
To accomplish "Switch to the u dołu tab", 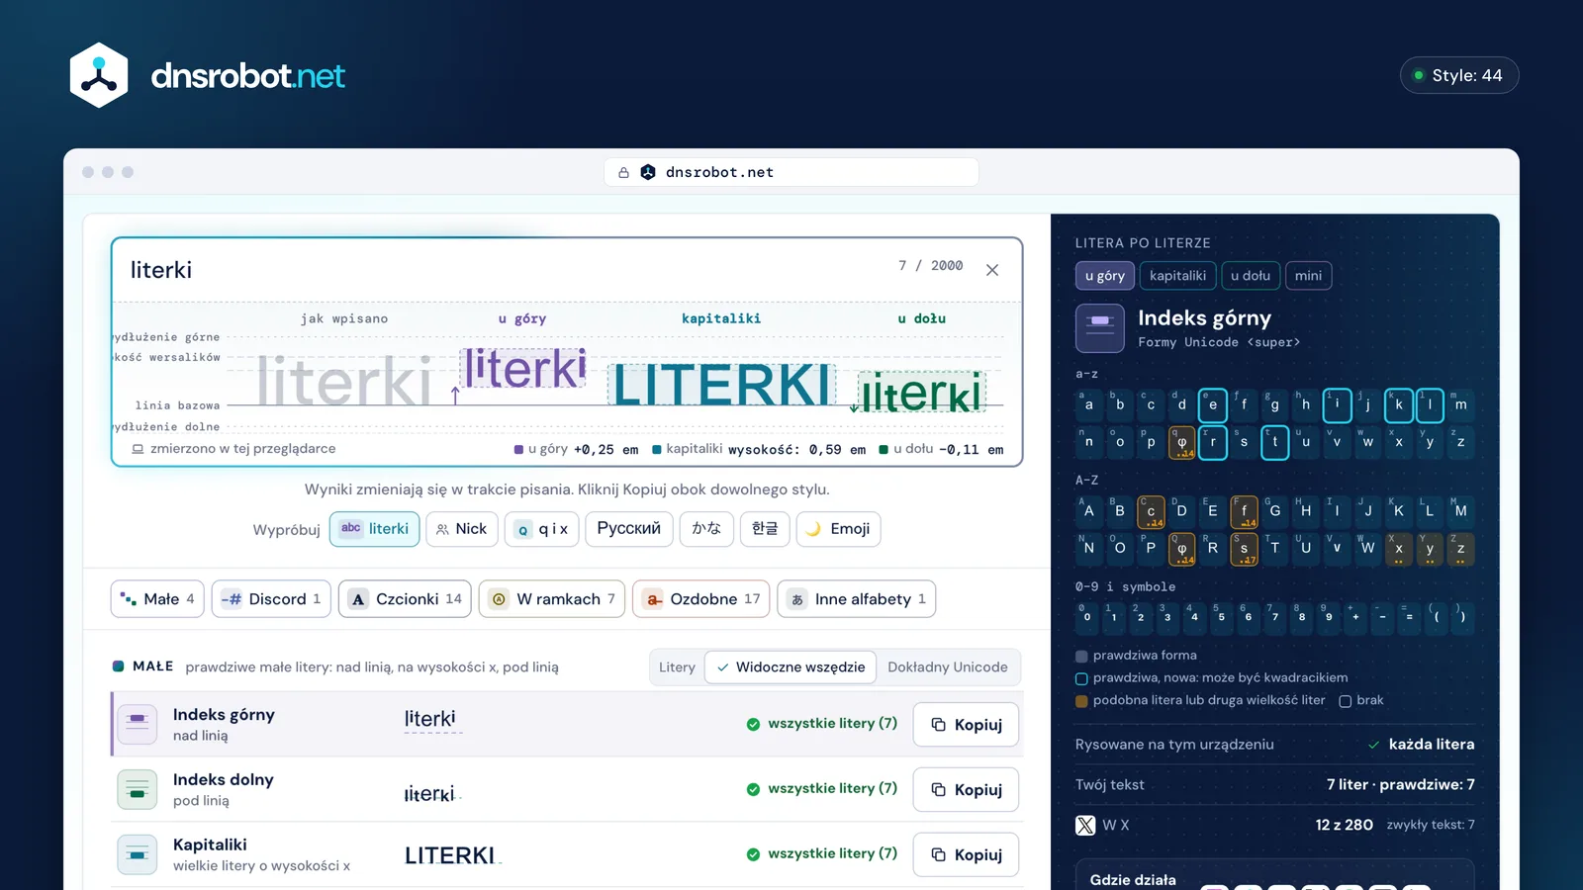I will tap(1251, 276).
